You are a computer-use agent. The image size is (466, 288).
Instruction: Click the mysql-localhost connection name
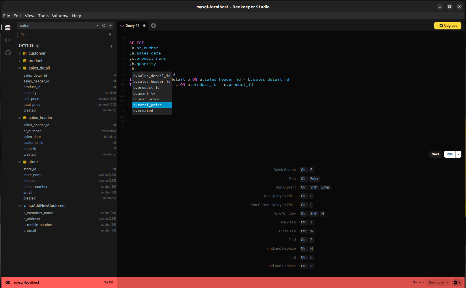[x=27, y=283]
